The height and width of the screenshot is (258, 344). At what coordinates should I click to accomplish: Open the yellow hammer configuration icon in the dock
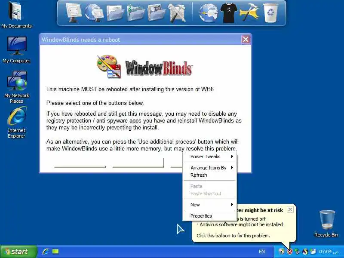pos(249,13)
